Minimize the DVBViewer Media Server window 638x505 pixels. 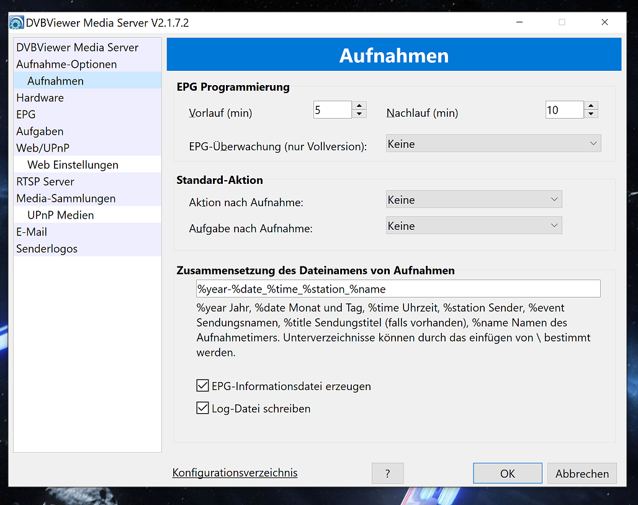click(x=519, y=22)
